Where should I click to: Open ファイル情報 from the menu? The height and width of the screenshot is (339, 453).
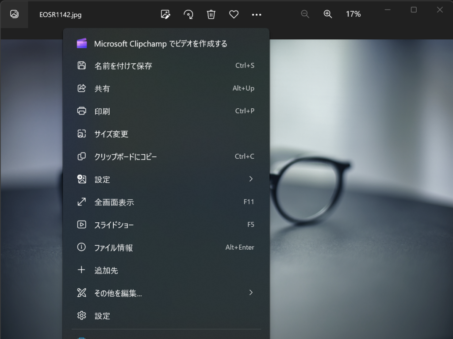tap(166, 248)
